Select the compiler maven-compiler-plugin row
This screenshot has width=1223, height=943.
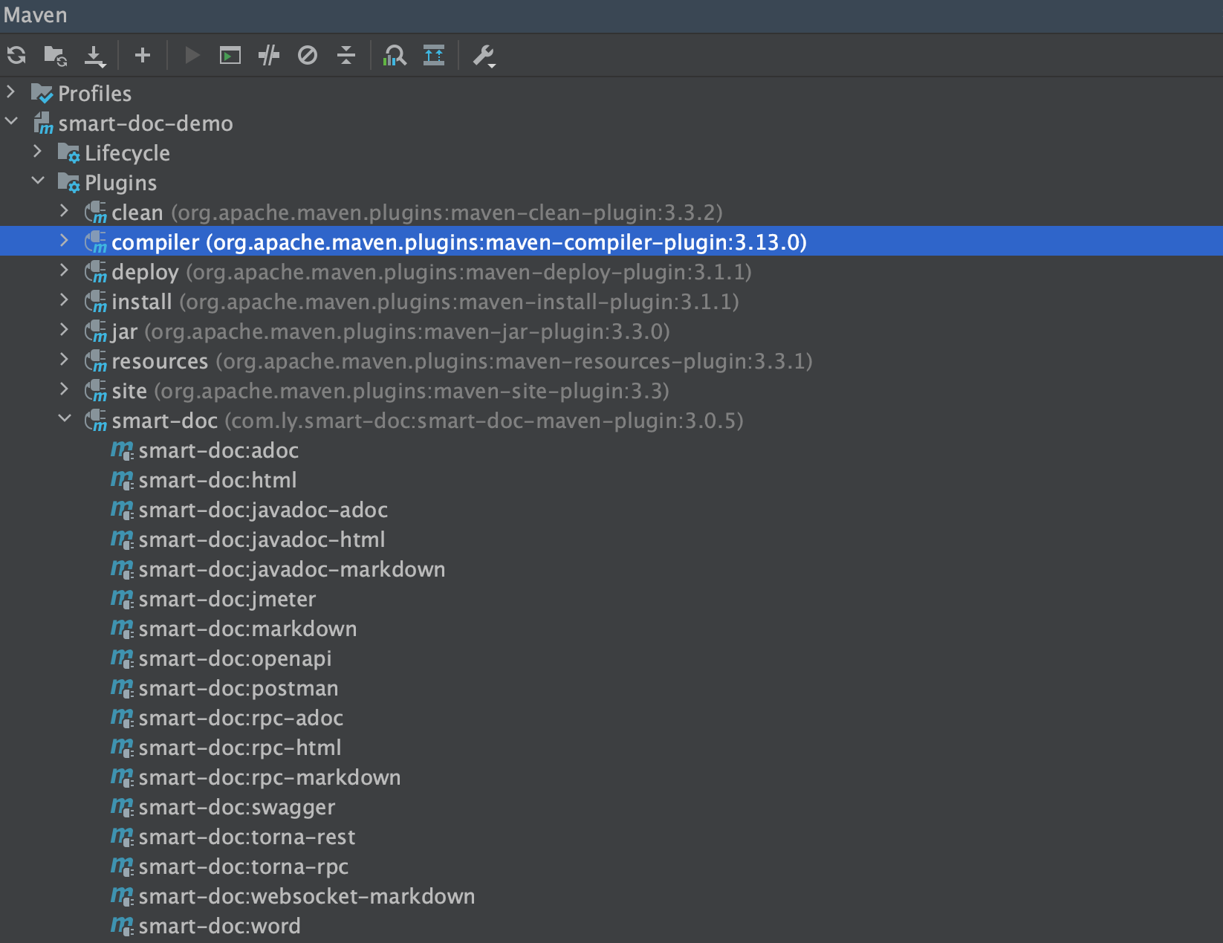611,242
